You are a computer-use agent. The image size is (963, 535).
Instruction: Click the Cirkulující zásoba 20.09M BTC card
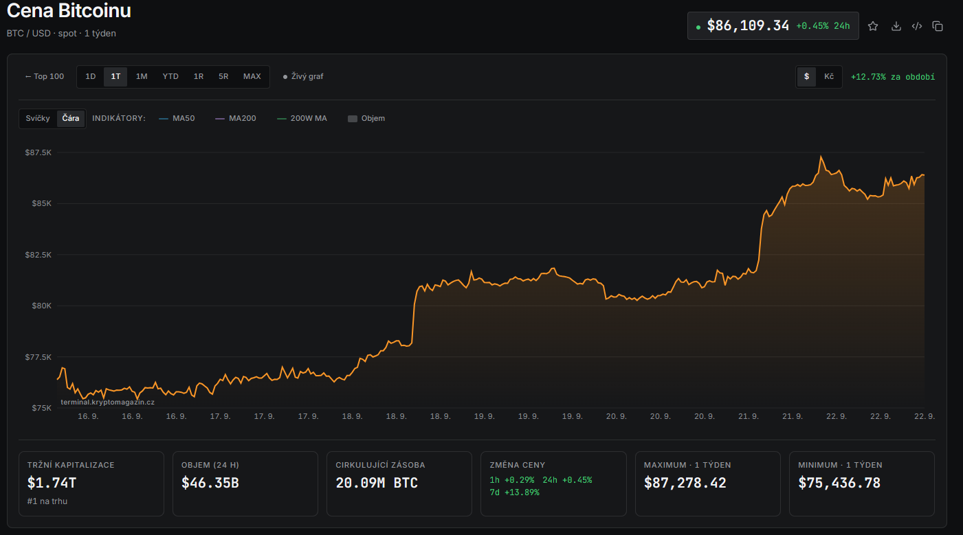(399, 483)
